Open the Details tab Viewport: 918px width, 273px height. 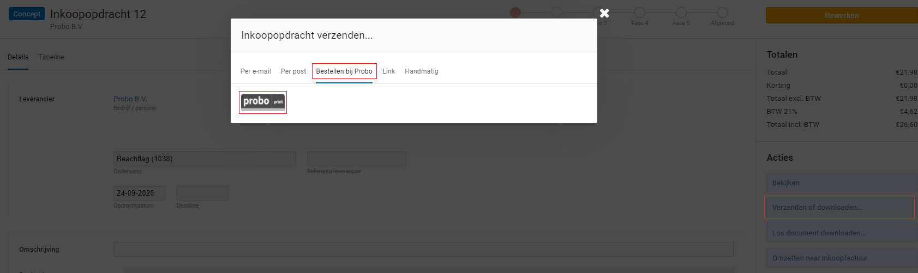18,57
